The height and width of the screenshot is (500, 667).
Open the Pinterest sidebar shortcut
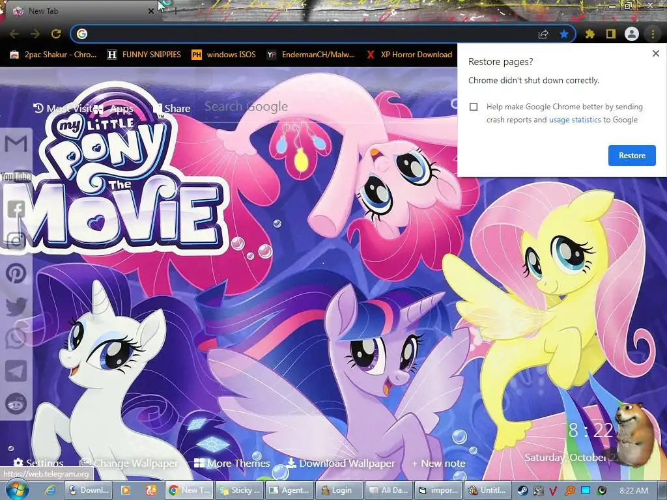[x=16, y=273]
